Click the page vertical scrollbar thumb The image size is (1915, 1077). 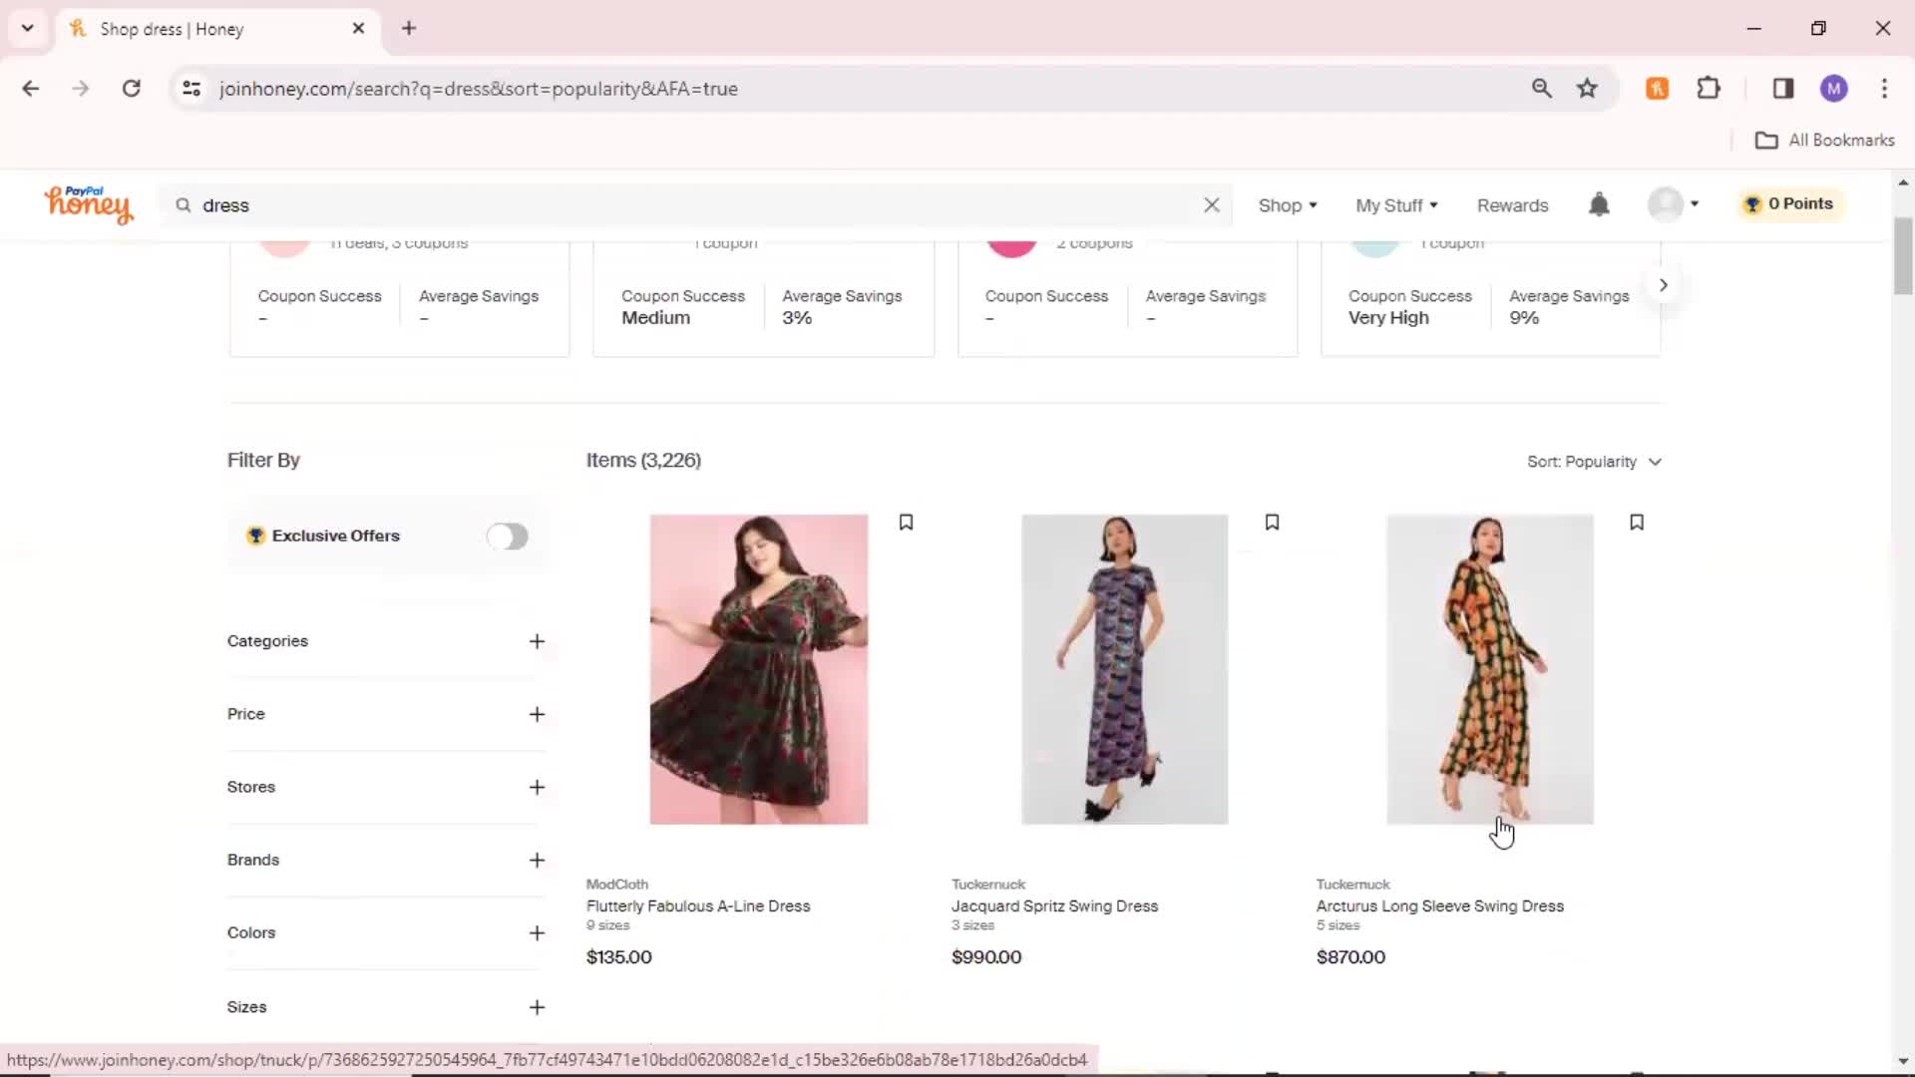tap(1903, 255)
